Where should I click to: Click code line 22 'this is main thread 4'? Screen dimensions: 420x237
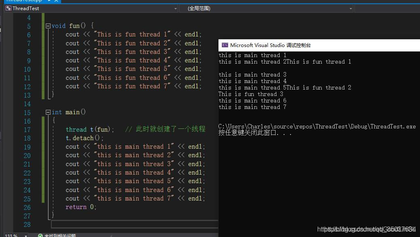(x=135, y=173)
